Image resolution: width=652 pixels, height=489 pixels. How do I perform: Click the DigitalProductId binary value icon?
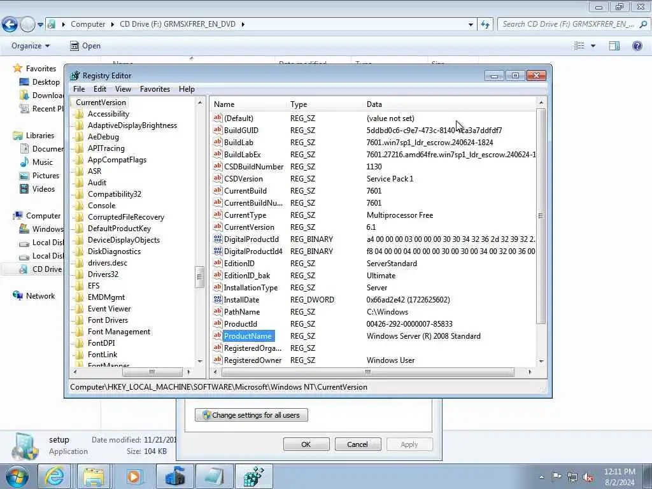click(x=218, y=239)
